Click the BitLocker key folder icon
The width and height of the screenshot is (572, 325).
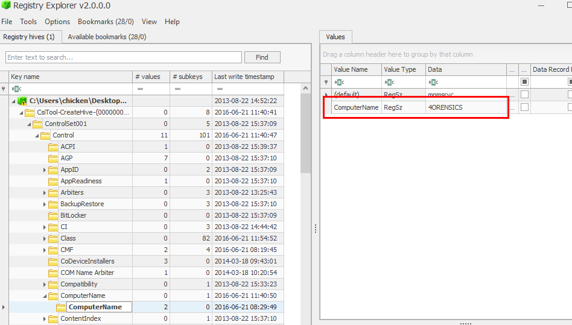coord(53,215)
